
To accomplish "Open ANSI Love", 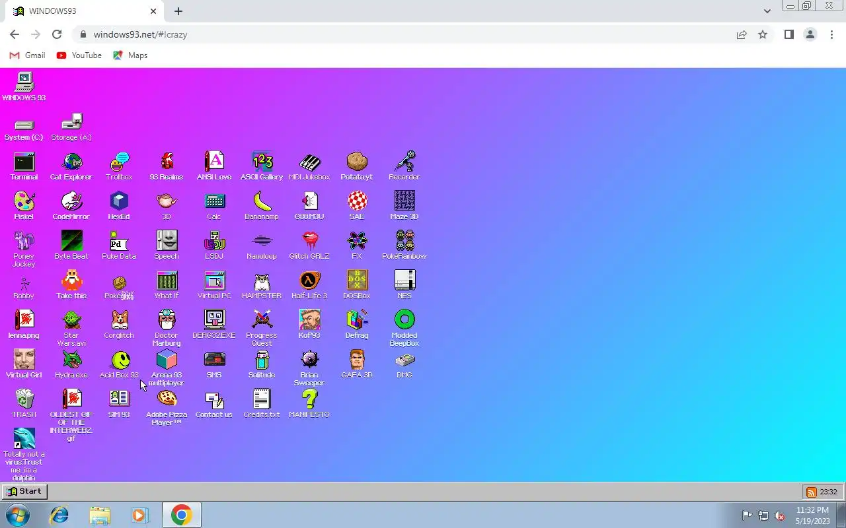I will click(x=214, y=166).
